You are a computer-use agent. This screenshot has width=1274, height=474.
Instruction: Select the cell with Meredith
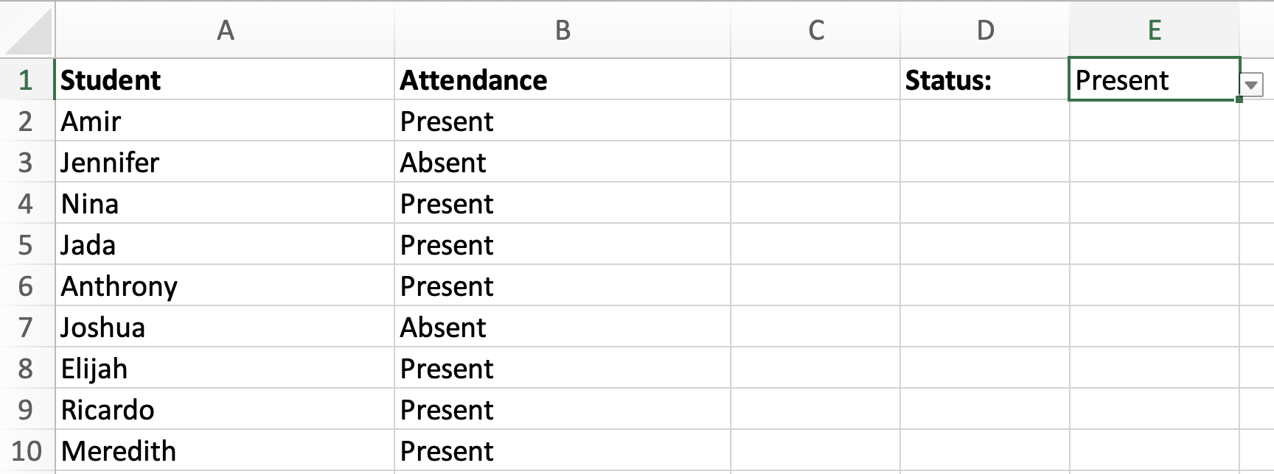(225, 450)
